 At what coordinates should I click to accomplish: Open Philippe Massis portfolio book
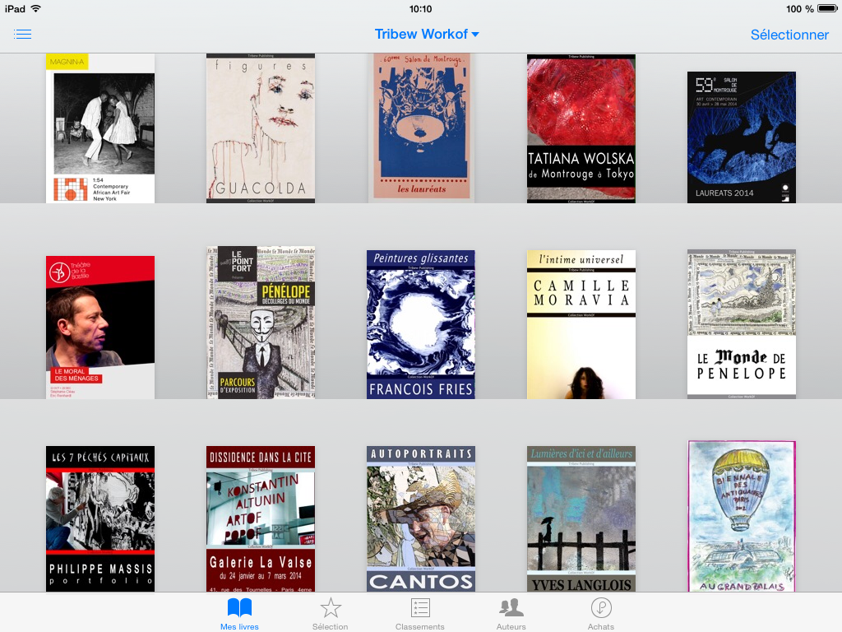[x=100, y=518]
